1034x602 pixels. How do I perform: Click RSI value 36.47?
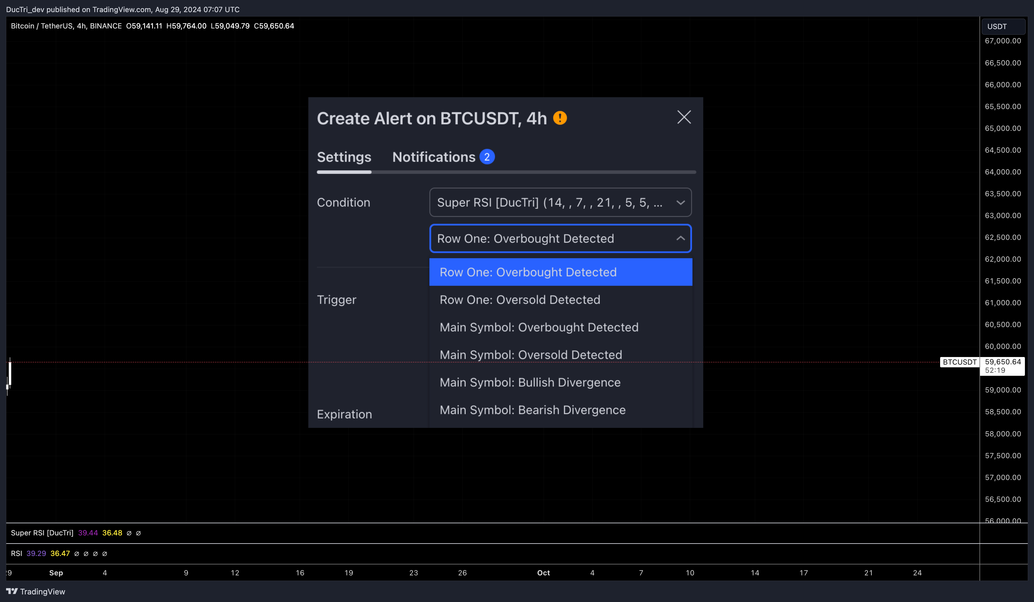pos(60,553)
